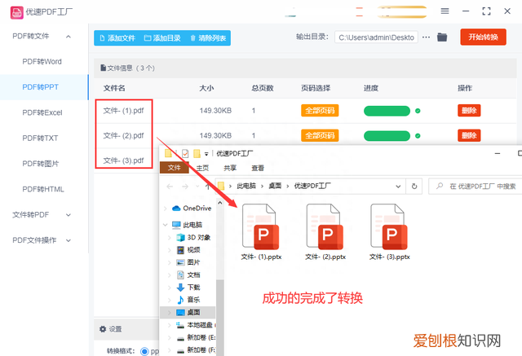This screenshot has height=356, width=522.
Task: Click the Explorer search box
Action: point(476,186)
